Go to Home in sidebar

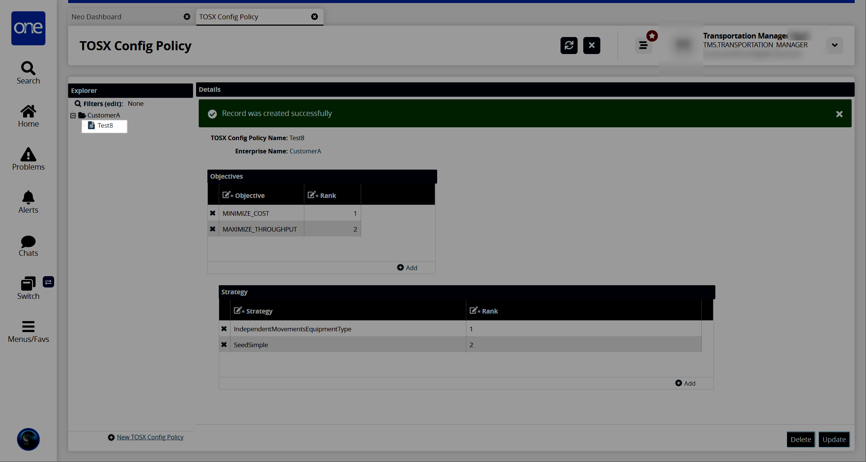click(28, 116)
